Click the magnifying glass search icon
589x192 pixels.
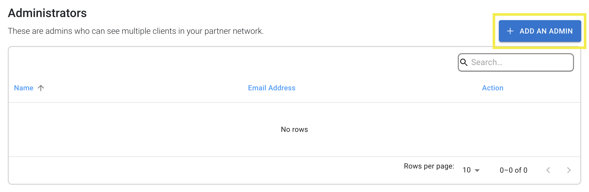[x=464, y=62]
